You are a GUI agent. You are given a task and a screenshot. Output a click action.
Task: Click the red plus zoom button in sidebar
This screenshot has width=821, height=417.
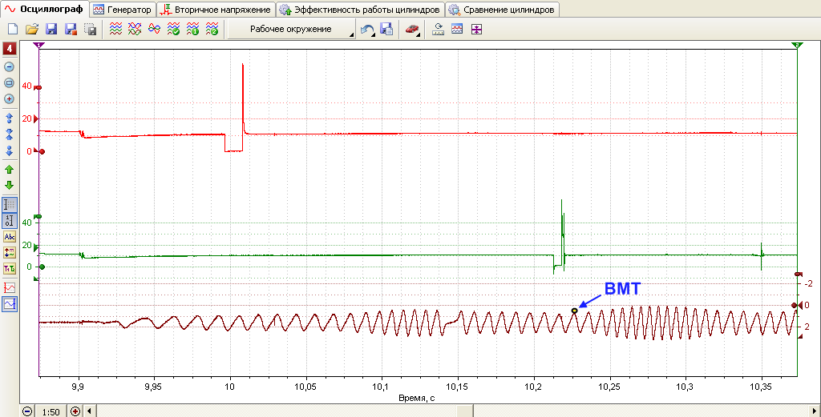click(9, 98)
